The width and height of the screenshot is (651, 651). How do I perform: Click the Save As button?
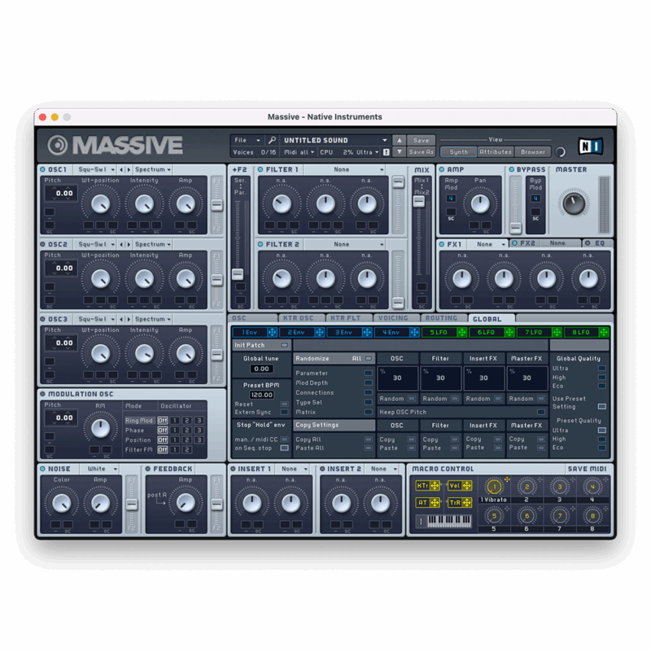pos(421,152)
